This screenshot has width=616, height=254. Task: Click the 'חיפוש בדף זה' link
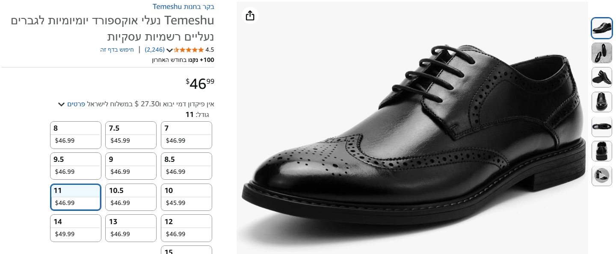117,50
